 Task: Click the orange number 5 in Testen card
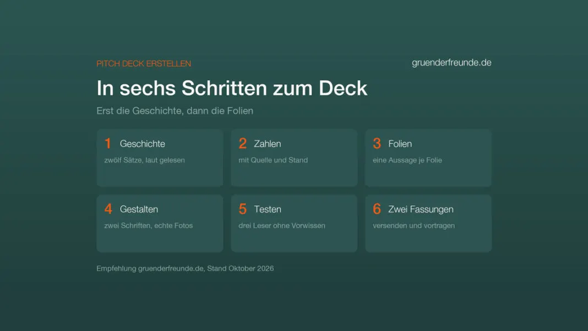[x=243, y=209]
